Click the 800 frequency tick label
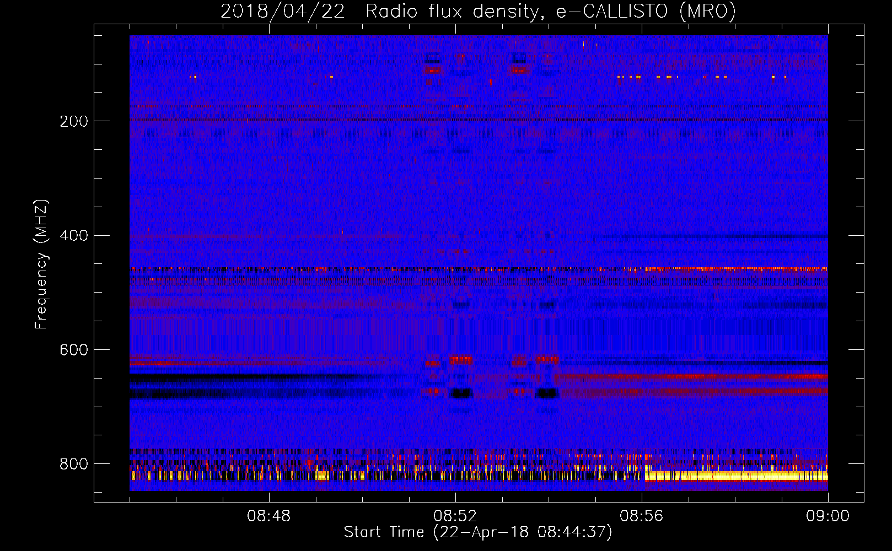This screenshot has height=551, width=892. (74, 464)
